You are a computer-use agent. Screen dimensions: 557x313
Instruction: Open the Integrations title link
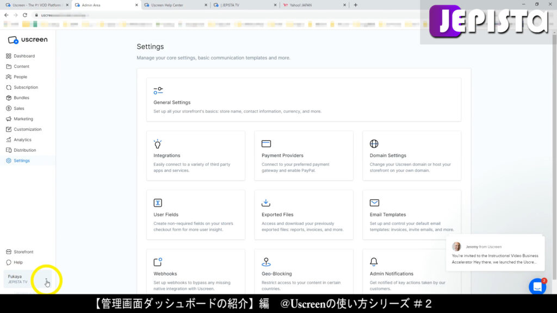(x=166, y=155)
